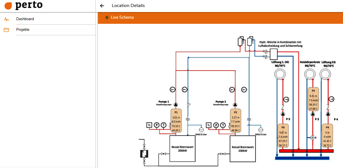Image resolution: width=343 pixels, height=168 pixels.
Task: Click the Live Schema status dot
Action: point(107,17)
